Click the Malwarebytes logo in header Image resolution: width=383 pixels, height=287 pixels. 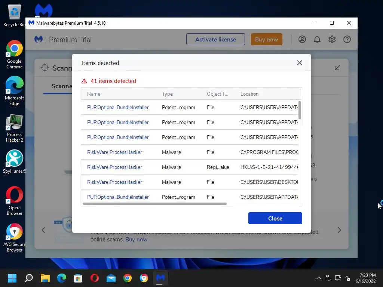pos(39,39)
